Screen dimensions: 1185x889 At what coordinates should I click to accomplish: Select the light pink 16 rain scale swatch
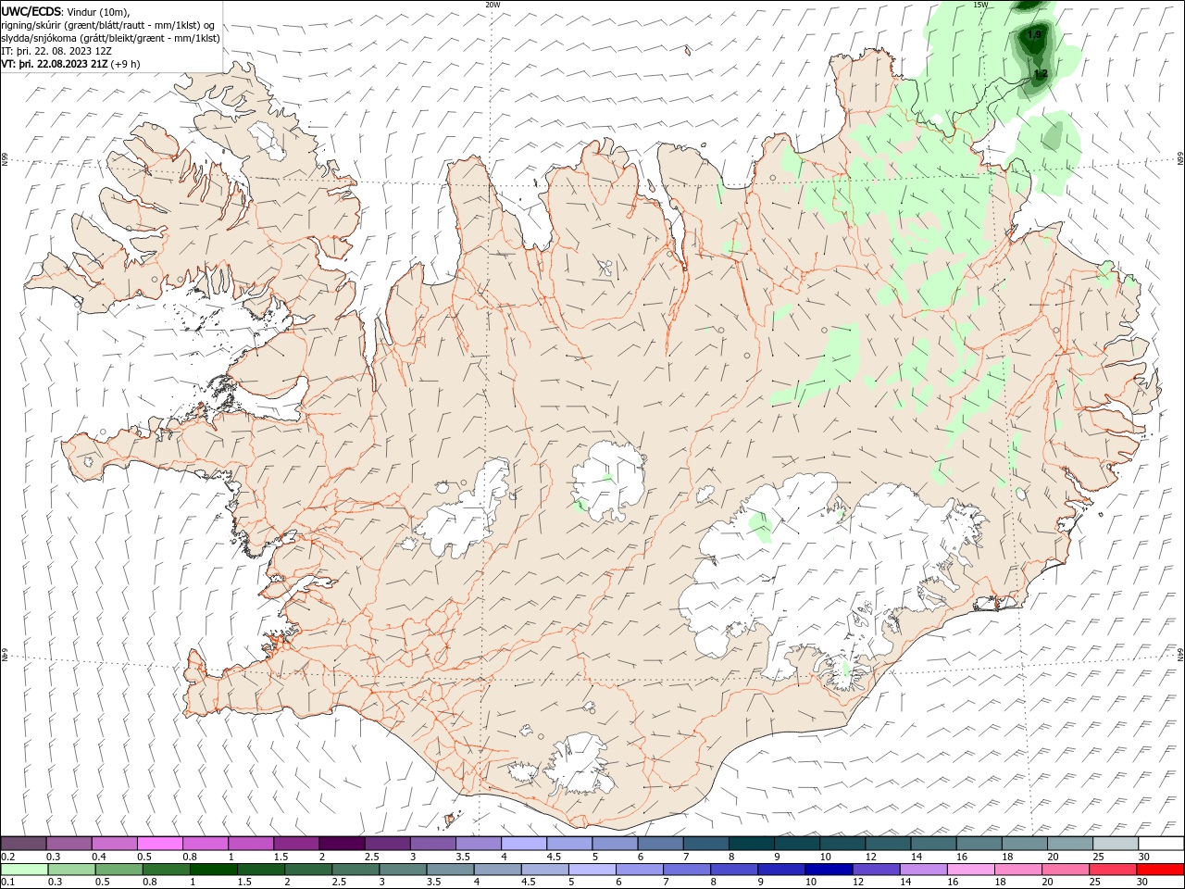pos(971,870)
